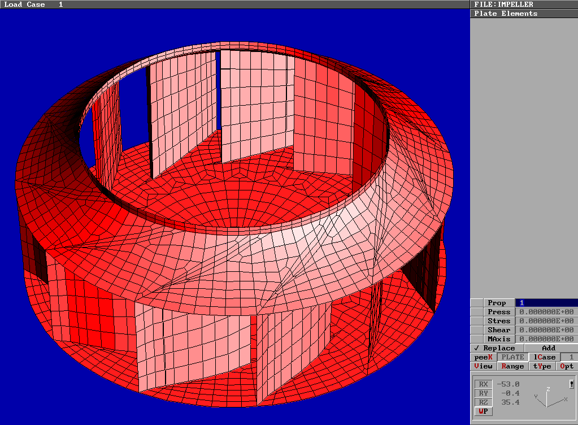
Task: Open the tYpe menu
Action: [542, 366]
